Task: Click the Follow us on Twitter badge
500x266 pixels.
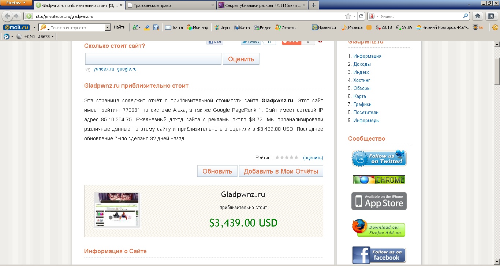Action: click(x=379, y=158)
